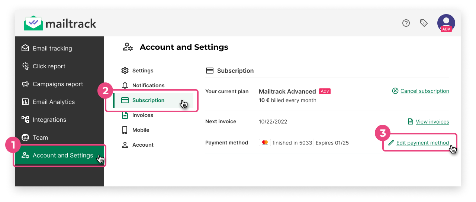Screen dimensions: 476x202
Task: Switch to the Mobile tab
Action: coord(141,130)
